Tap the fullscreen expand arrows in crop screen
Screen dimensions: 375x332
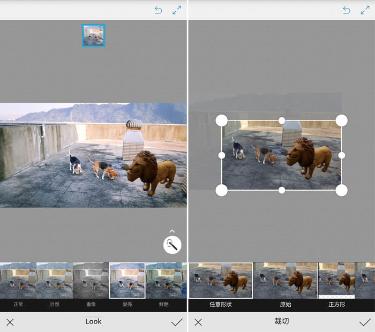point(365,10)
